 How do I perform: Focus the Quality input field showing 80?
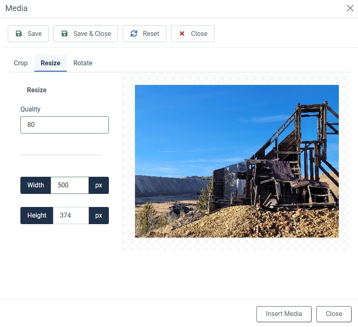(x=64, y=125)
